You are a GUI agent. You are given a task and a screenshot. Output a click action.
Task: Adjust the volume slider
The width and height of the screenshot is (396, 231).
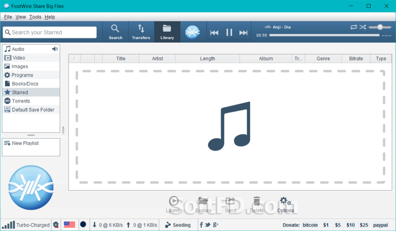(380, 27)
